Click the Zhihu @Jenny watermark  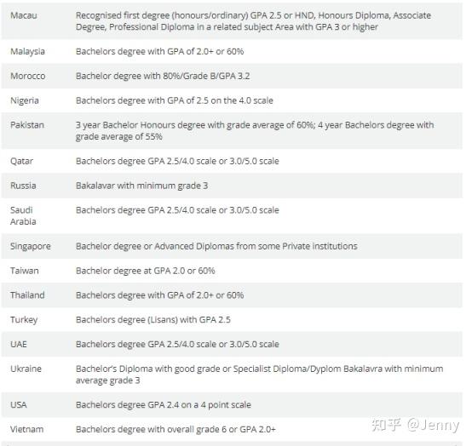click(416, 425)
